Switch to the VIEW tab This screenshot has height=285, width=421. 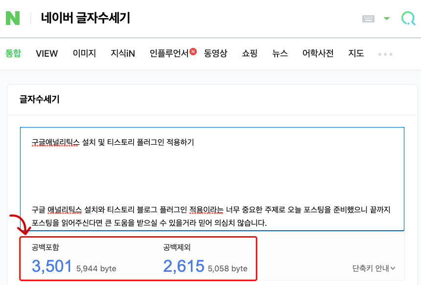47,53
